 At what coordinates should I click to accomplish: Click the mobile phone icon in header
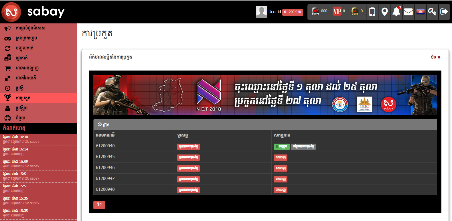[372, 12]
